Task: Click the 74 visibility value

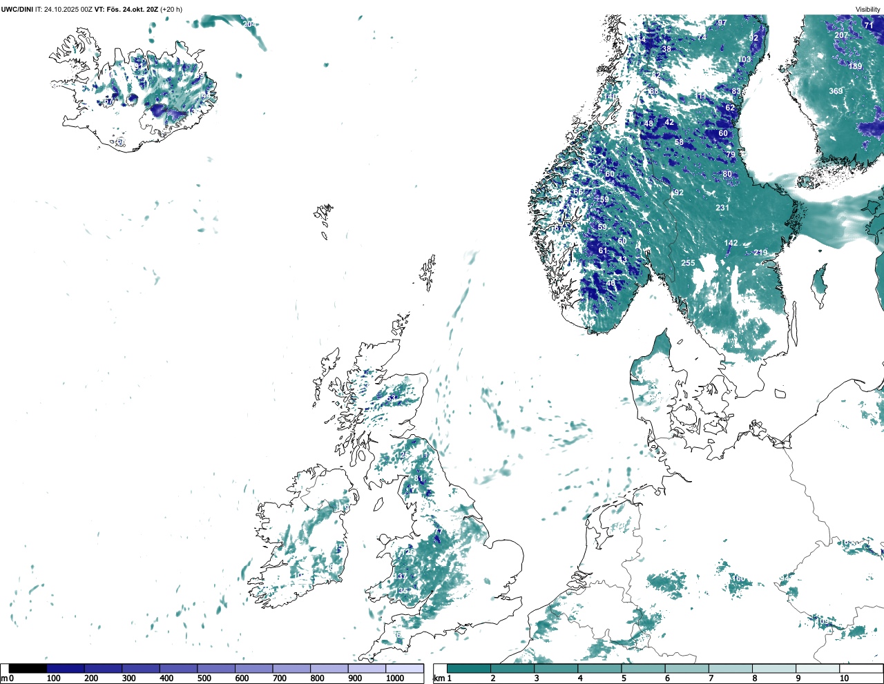Action: (702, 37)
